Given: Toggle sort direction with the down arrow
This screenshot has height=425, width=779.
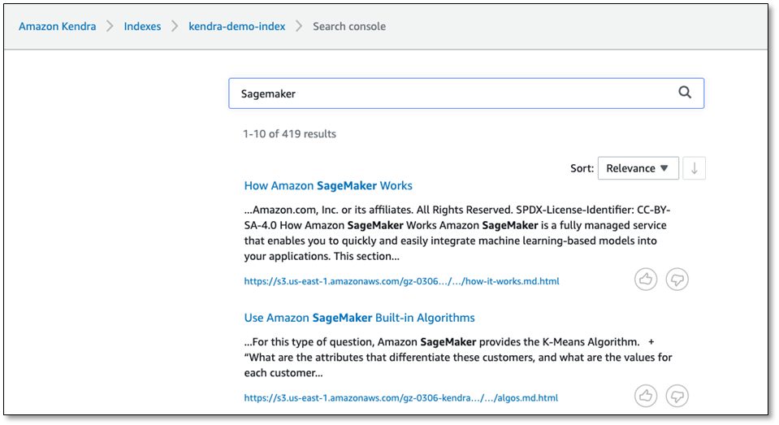Looking at the screenshot, I should pos(695,168).
